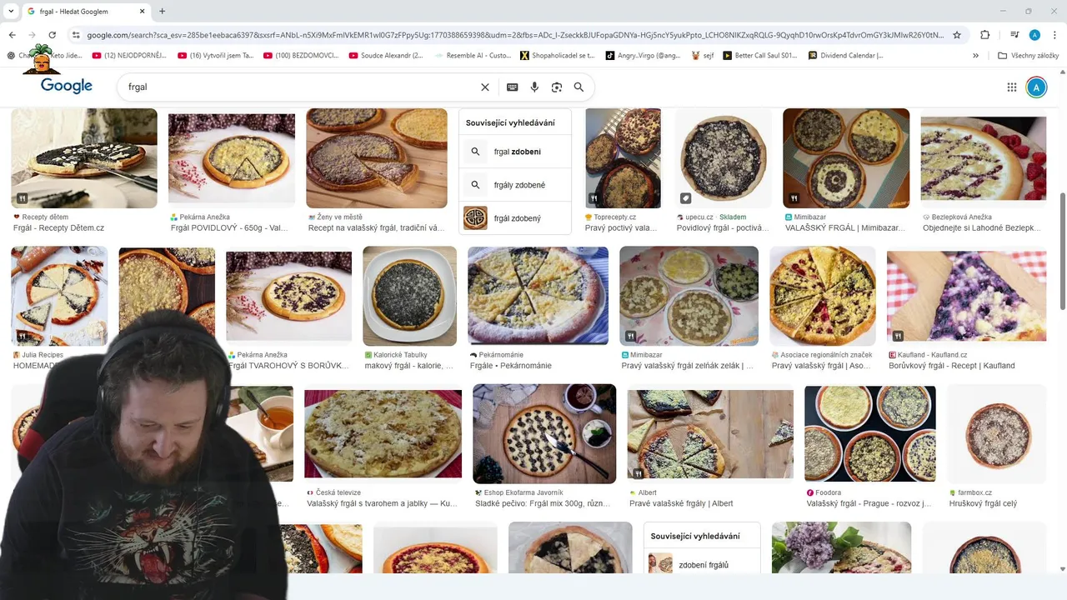Open the on-screen keyboard input tool

coord(513,87)
